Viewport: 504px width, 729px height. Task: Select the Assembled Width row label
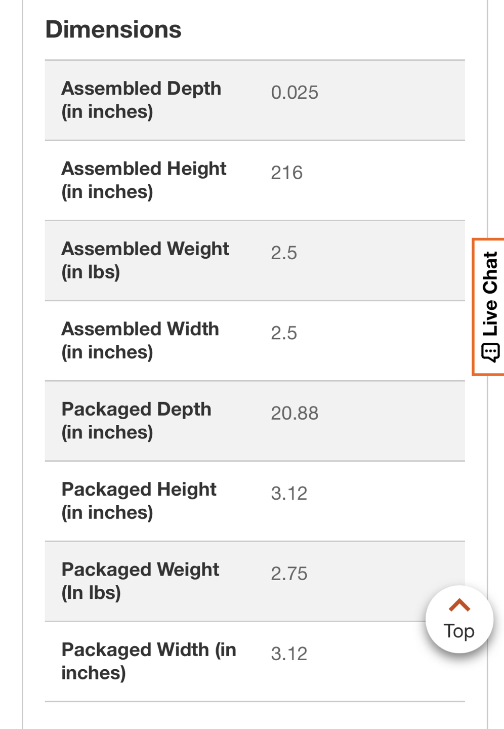140,340
